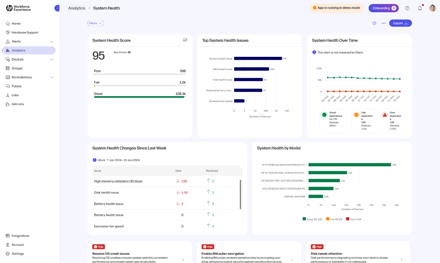Click the HP Workforce Experience logo
Image resolution: width=440 pixels, height=263 pixels.
(18, 8)
